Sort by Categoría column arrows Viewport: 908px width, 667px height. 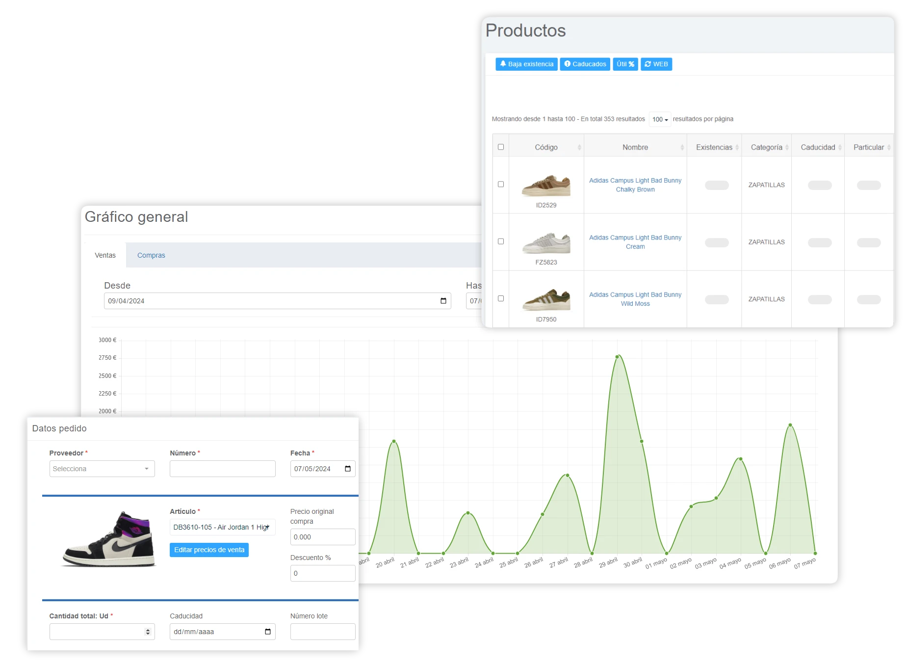click(787, 147)
